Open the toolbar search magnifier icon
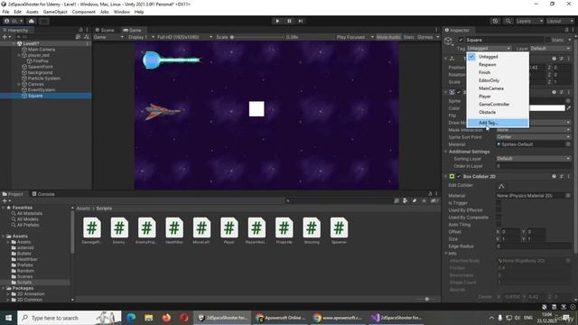Viewport: 578px width, 325px height. coord(508,21)
